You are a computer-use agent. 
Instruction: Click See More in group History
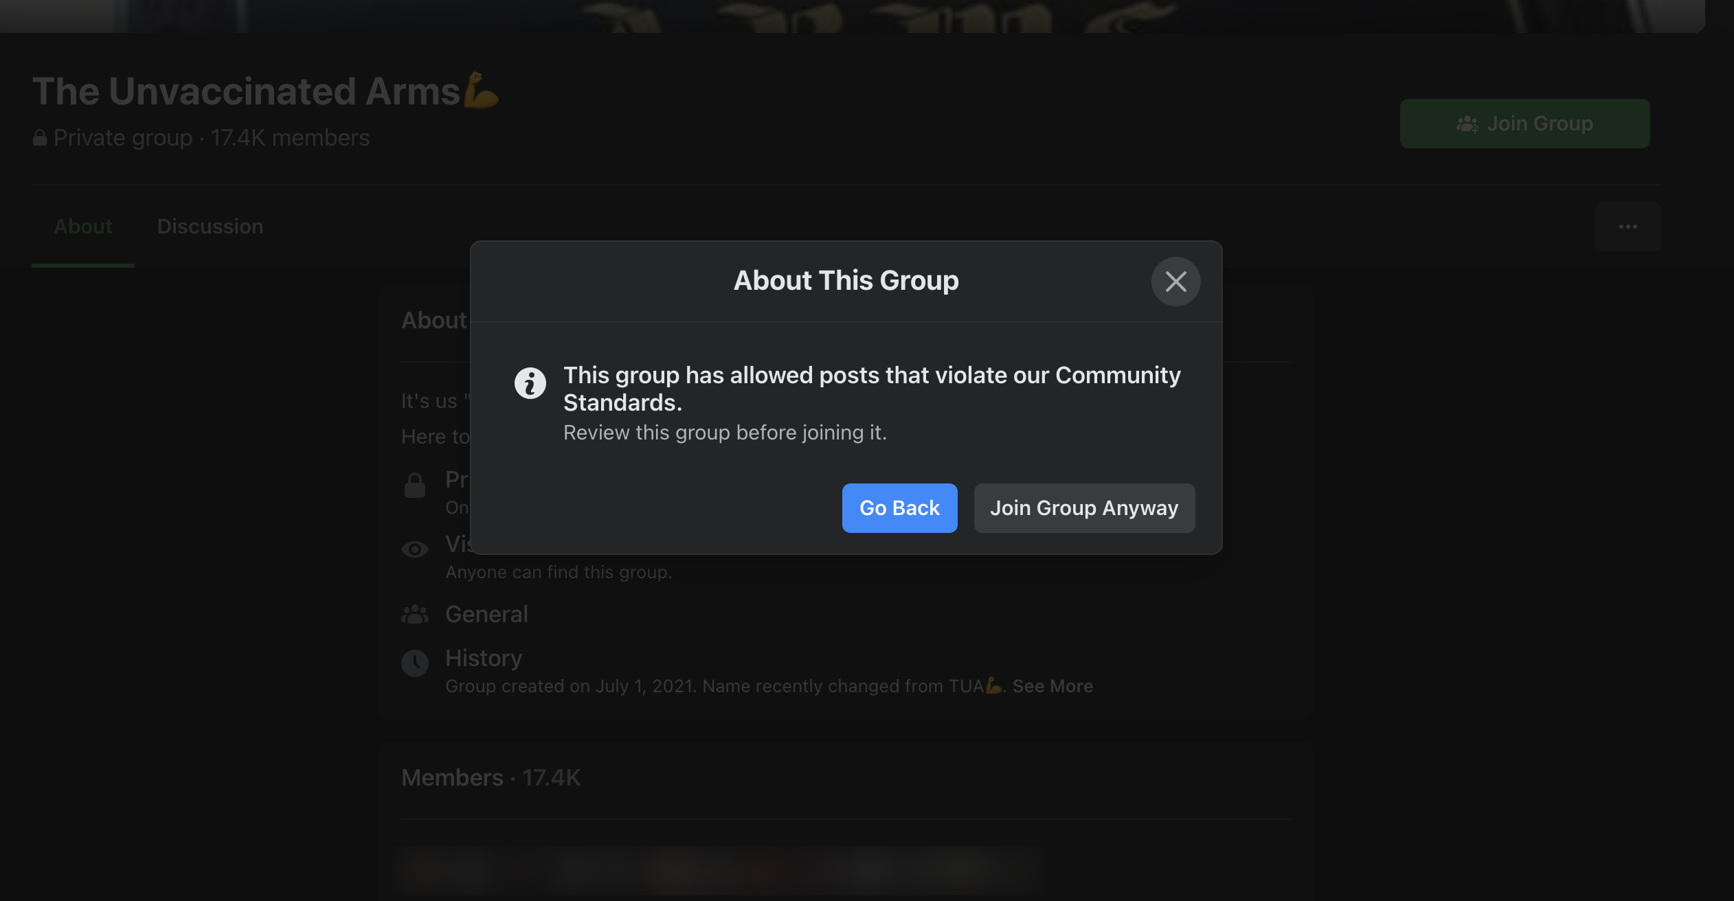point(1052,686)
